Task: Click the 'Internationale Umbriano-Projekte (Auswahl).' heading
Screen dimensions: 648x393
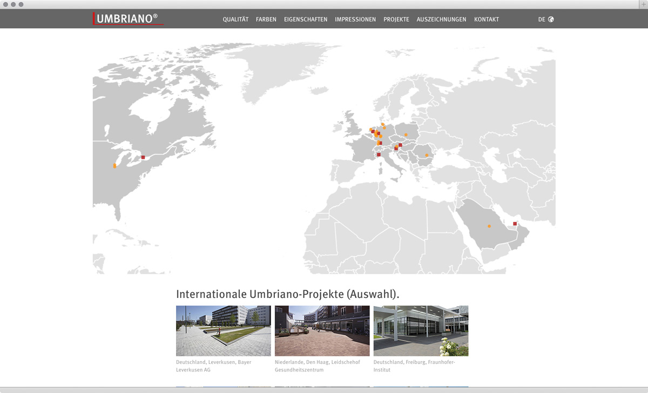Action: pos(288,294)
